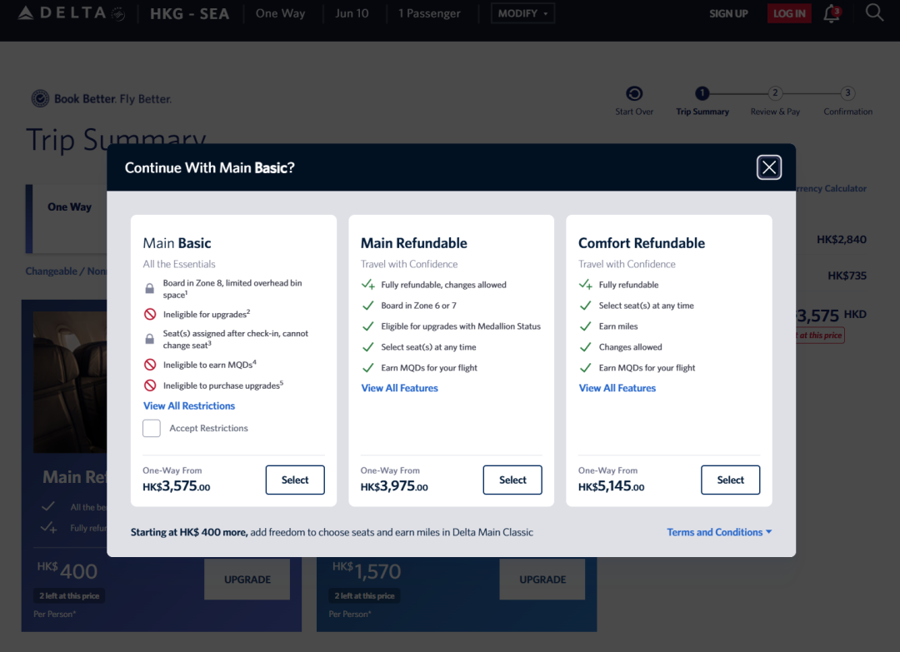This screenshot has height=652, width=900.
Task: Open View All Features under Comfort Refundable
Action: click(x=617, y=388)
